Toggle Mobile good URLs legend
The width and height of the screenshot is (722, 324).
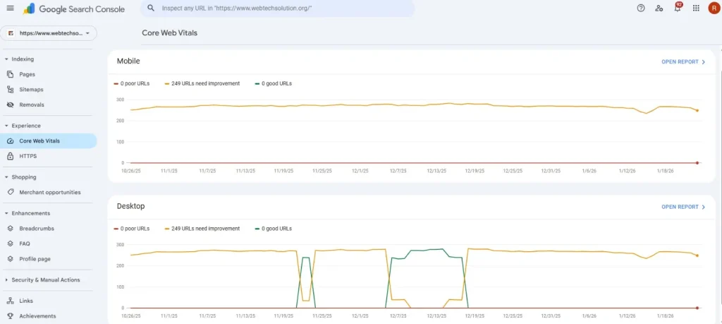point(273,83)
